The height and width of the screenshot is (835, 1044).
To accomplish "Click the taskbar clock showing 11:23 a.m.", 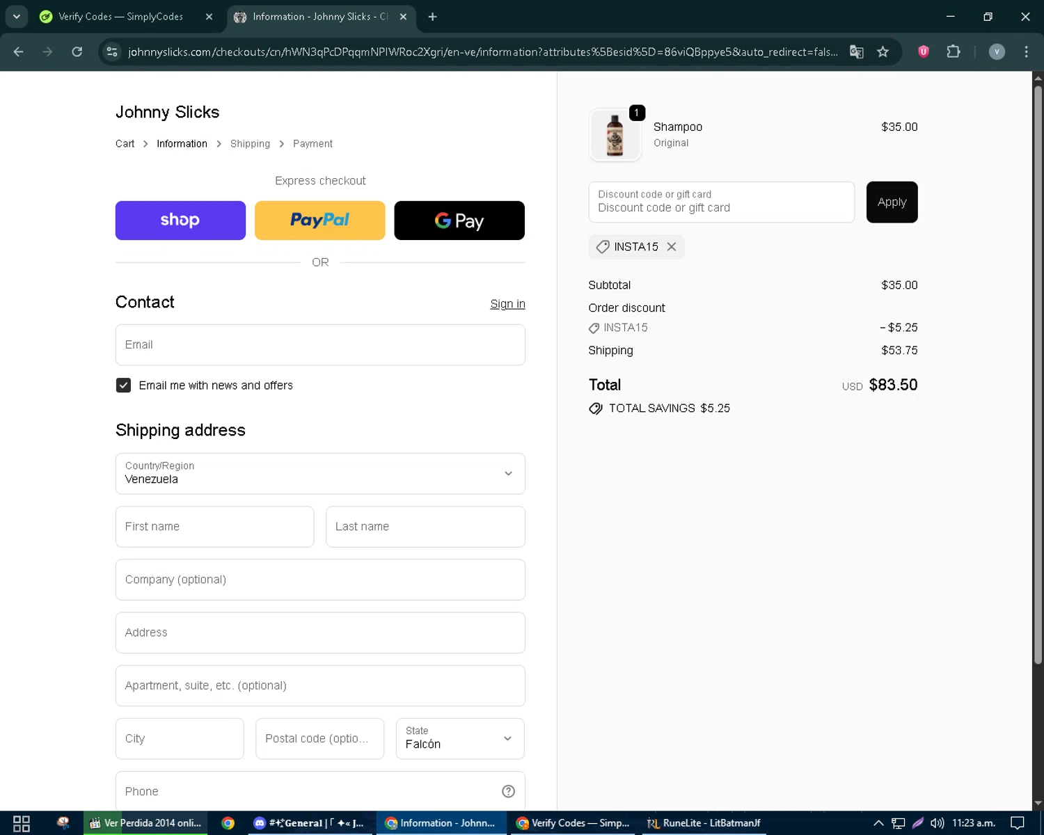I will coord(974,823).
